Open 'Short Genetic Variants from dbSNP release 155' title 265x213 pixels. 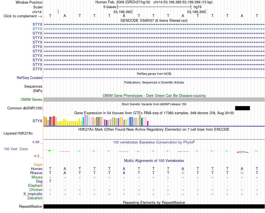(154, 104)
